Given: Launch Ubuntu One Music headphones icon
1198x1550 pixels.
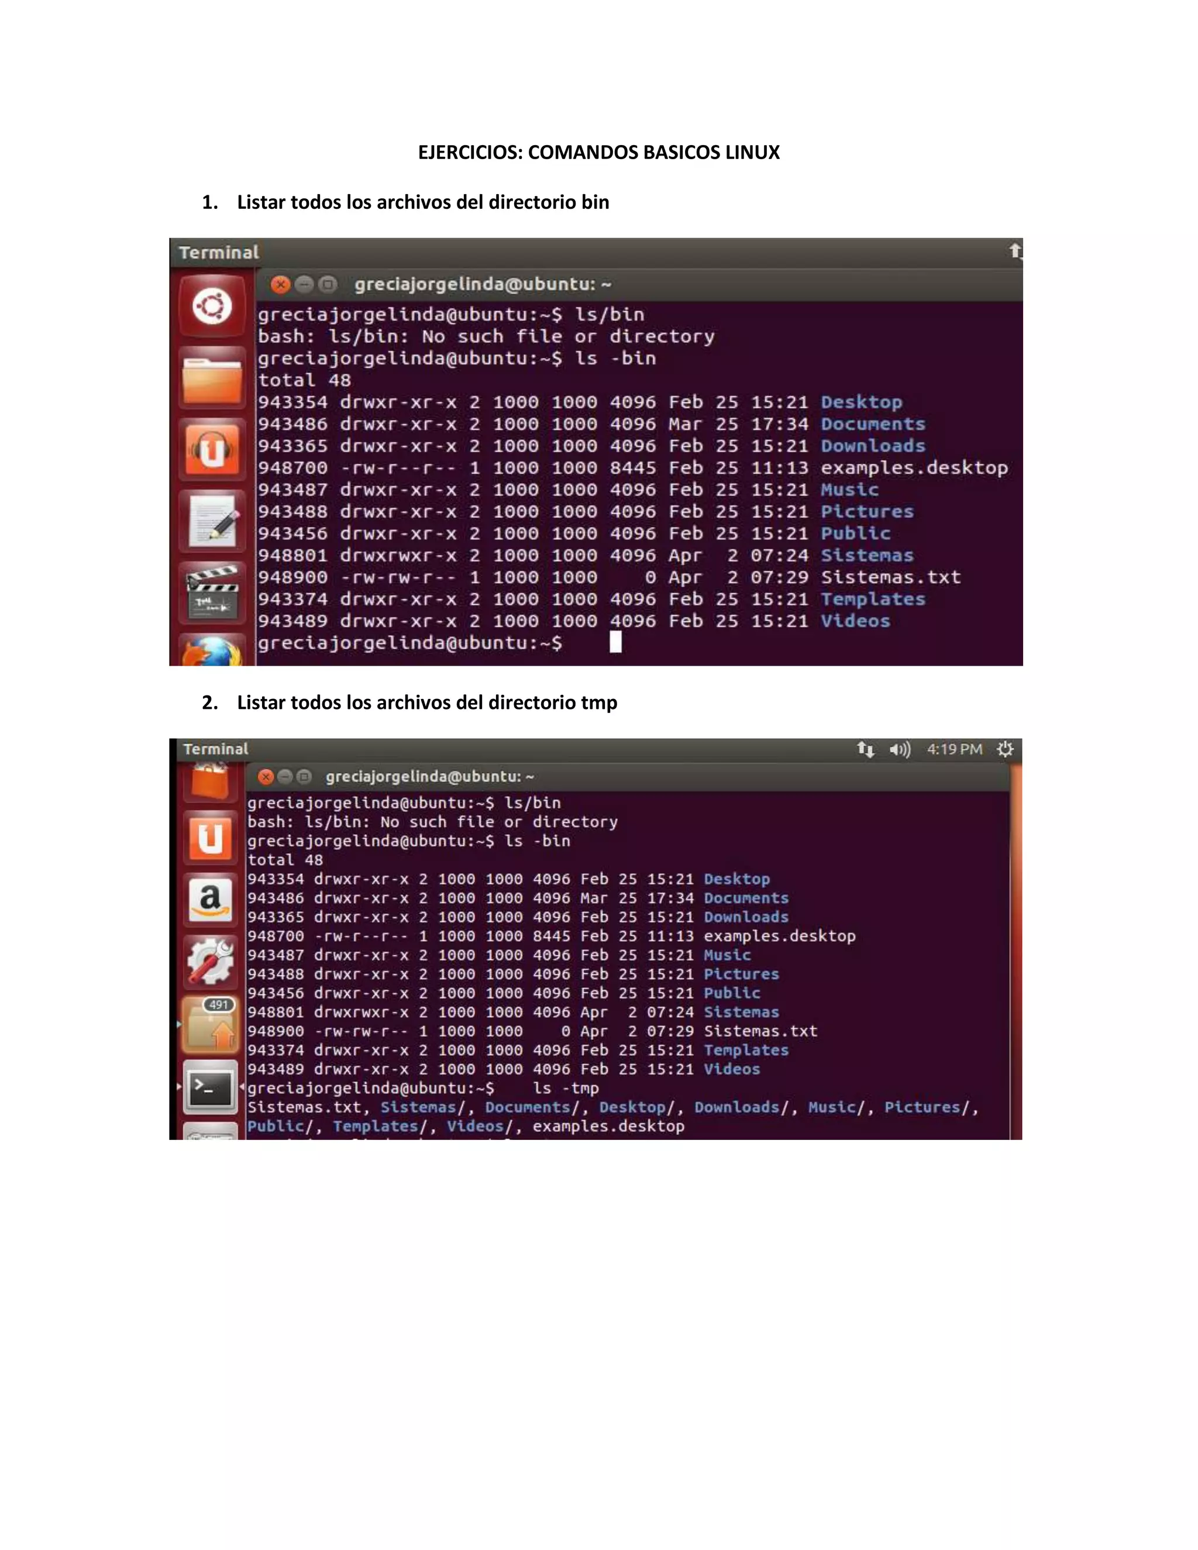Looking at the screenshot, I should point(212,450).
